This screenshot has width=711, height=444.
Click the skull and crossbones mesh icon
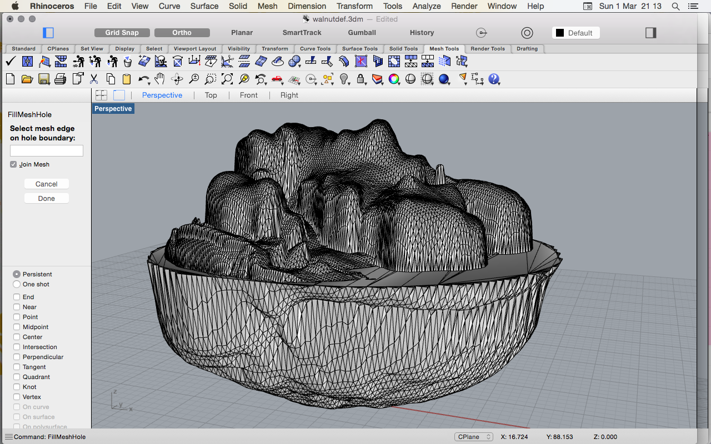[x=161, y=61]
